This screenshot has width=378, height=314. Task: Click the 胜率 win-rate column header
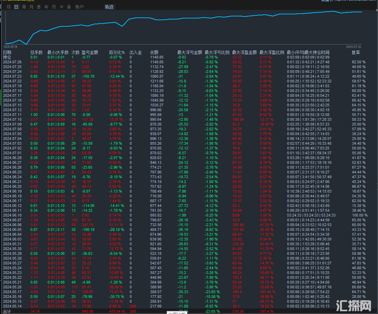(356, 52)
